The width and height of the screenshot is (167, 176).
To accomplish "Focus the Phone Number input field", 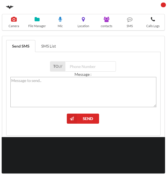I will coord(91,66).
